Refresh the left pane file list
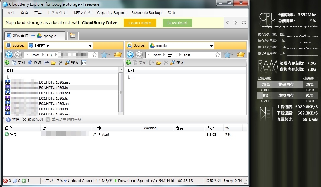 pyautogui.click(x=7, y=62)
